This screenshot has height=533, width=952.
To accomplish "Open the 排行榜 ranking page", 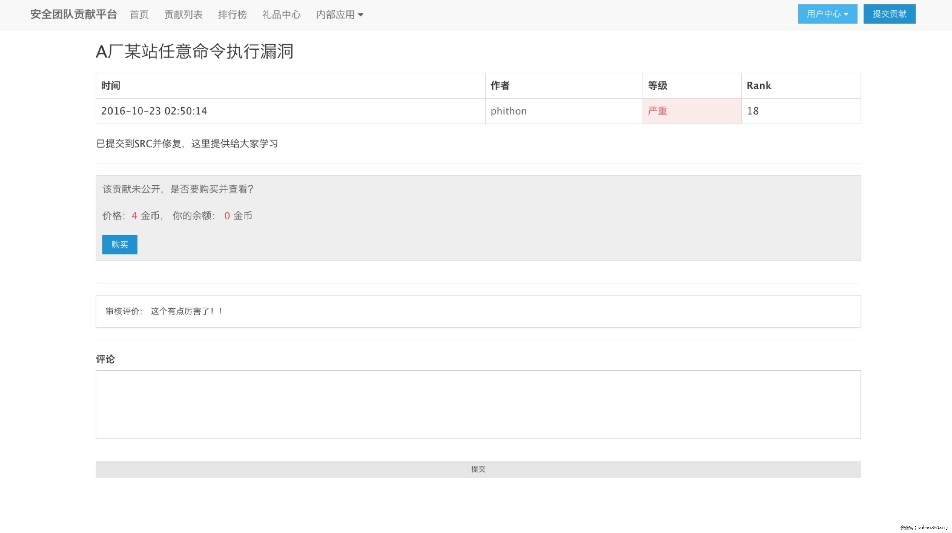I will (x=232, y=15).
